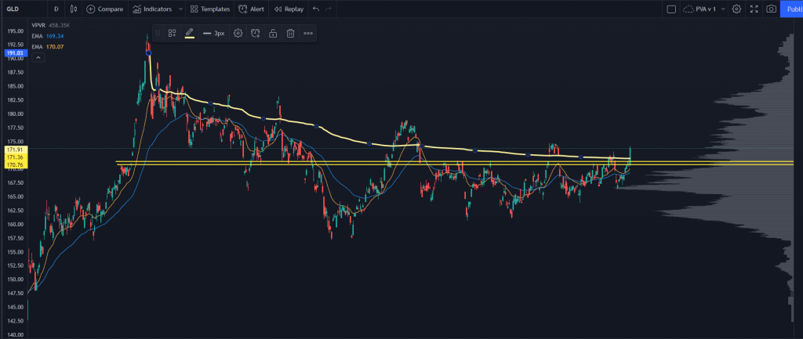This screenshot has width=803, height=339.
Task: Open drawing settings gear in floating toolbar
Action: (x=238, y=33)
